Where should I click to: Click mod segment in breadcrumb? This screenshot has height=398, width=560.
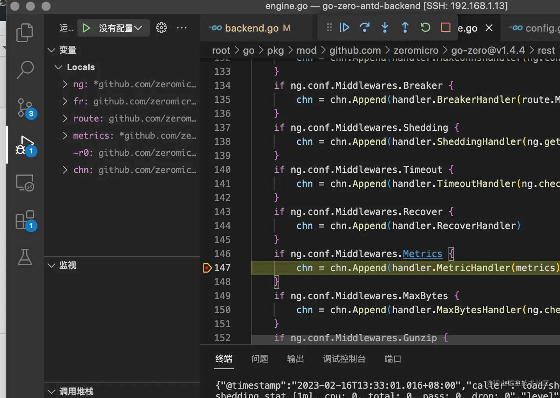pos(307,50)
